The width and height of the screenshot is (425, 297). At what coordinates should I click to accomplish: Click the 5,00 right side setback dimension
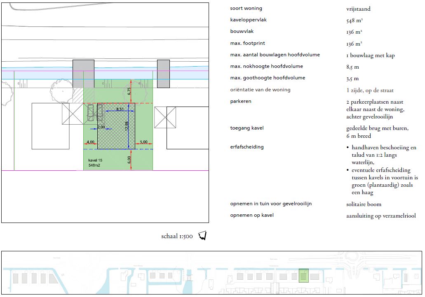143,142
